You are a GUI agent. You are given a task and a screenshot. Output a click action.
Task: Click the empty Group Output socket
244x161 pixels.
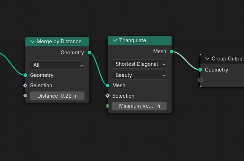200,80
